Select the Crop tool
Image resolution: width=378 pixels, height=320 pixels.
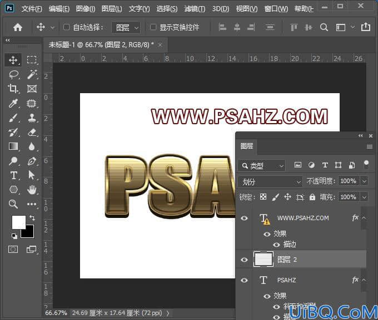[13, 89]
